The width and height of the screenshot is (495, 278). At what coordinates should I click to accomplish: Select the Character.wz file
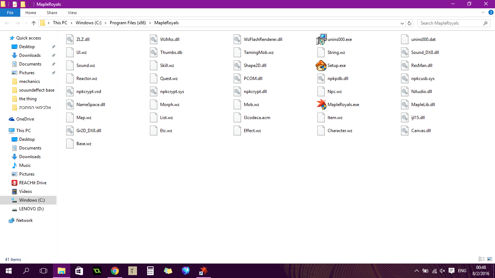[340, 131]
